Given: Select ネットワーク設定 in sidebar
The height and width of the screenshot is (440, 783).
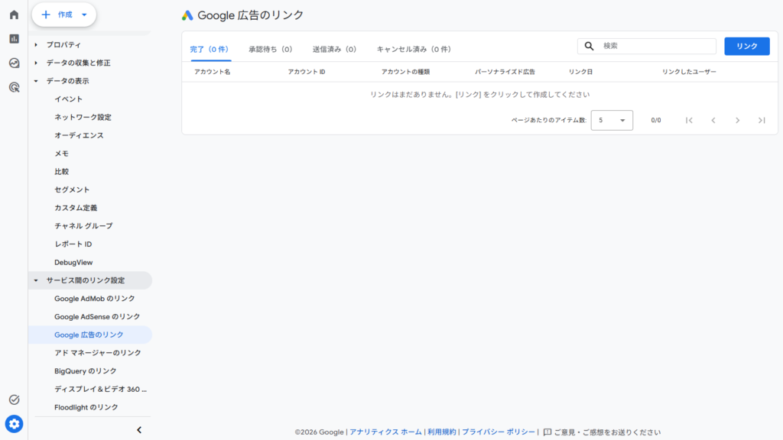Looking at the screenshot, I should pos(83,117).
